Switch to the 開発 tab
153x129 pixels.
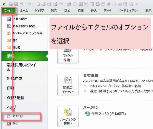[54, 10]
